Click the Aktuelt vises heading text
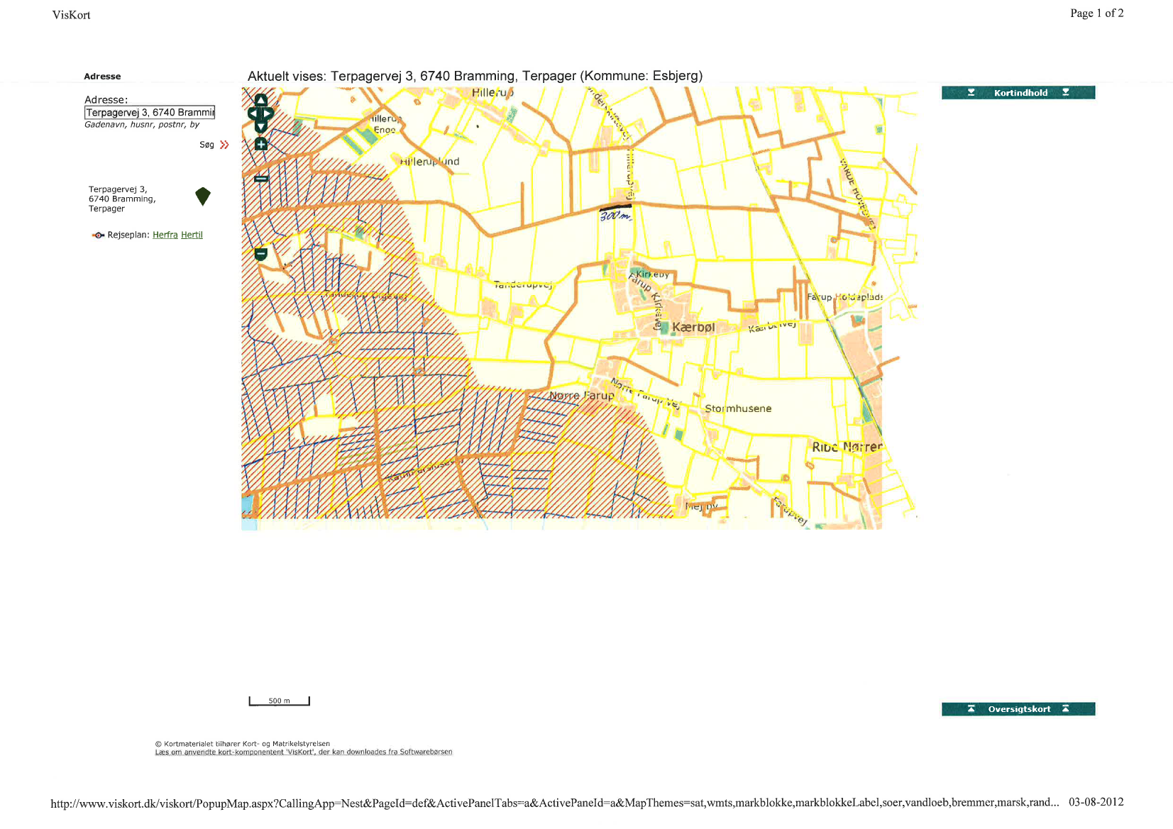The width and height of the screenshot is (1173, 829). click(x=475, y=76)
